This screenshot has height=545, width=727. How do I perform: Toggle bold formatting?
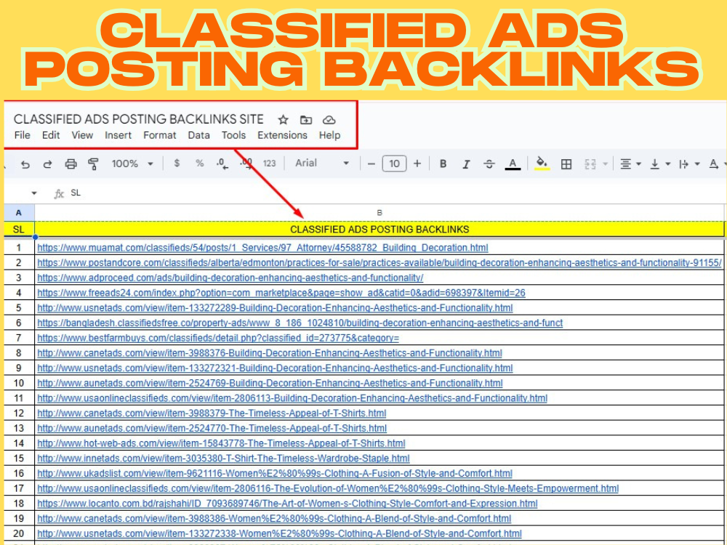pos(443,163)
